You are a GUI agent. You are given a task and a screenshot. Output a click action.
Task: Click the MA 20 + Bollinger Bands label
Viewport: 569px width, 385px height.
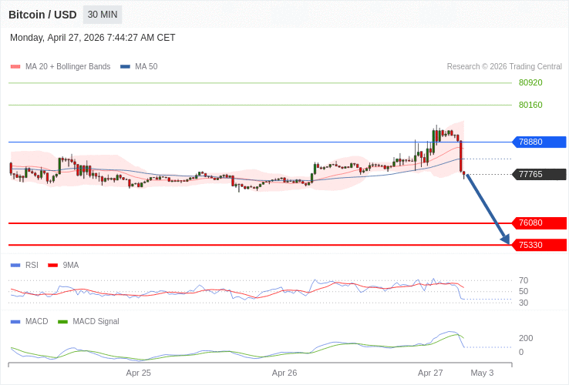[x=68, y=67]
